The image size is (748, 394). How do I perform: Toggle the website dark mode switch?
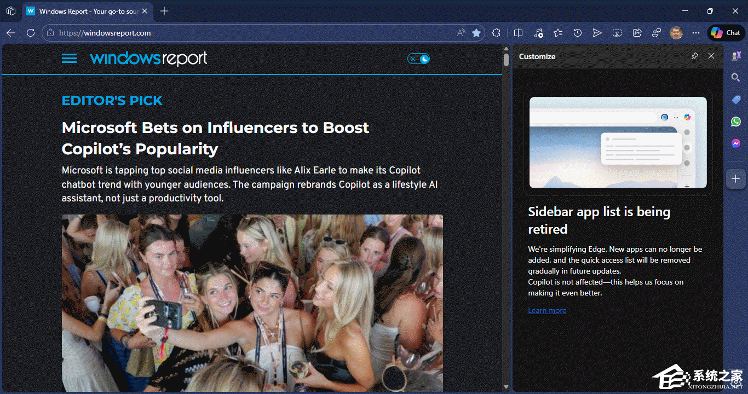419,59
